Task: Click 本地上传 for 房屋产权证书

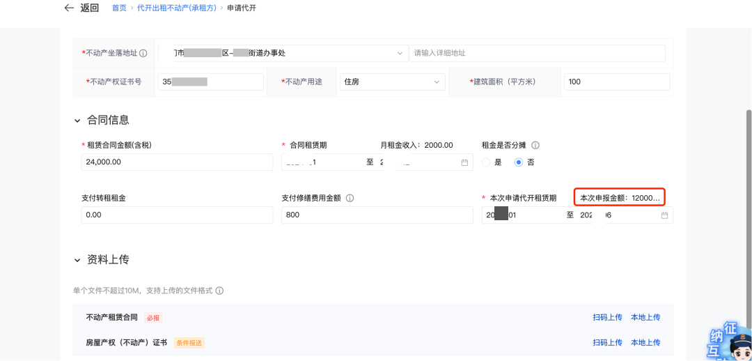Action: (x=645, y=342)
